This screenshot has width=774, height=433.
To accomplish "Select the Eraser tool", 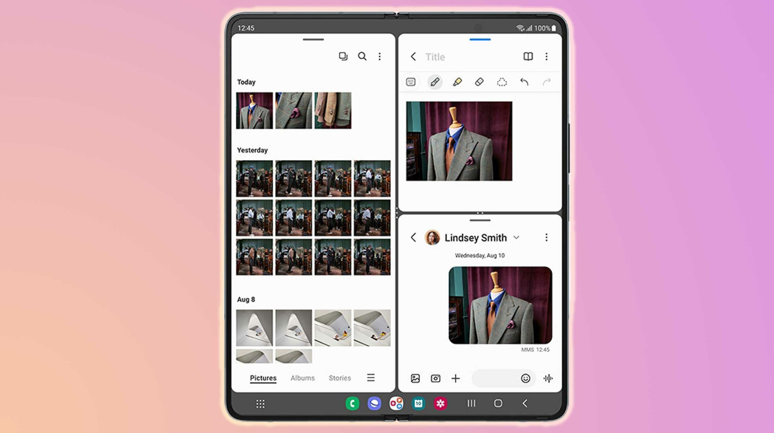I will tap(479, 82).
